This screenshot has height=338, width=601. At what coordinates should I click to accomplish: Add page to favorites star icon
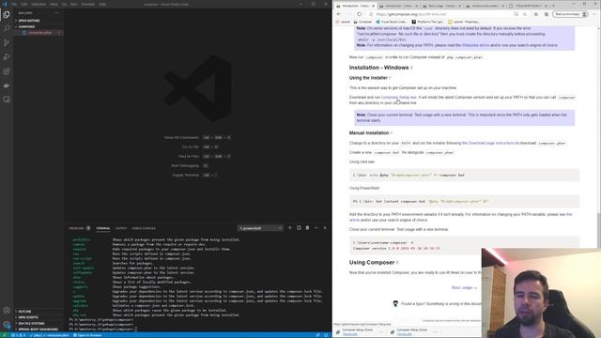click(x=525, y=14)
